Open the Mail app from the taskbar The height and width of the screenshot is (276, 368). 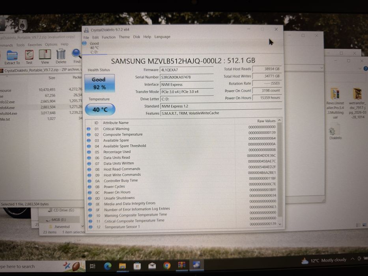(x=152, y=265)
